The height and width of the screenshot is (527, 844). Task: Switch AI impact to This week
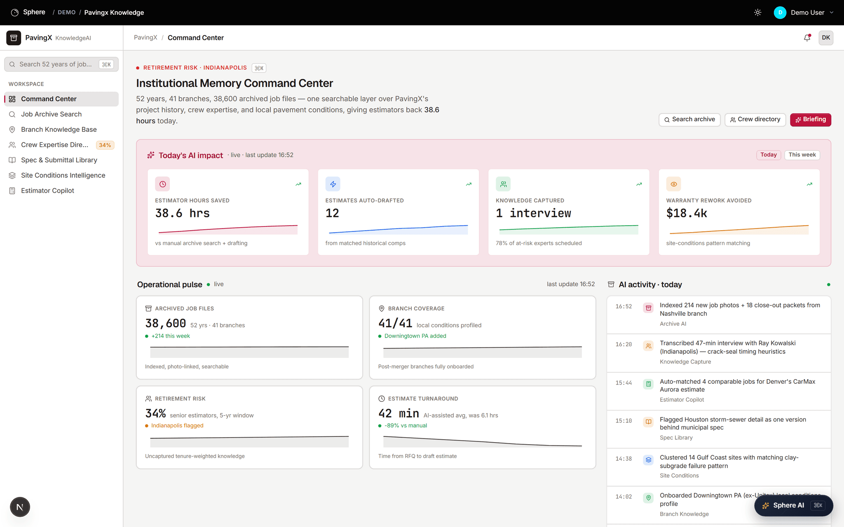pos(802,155)
